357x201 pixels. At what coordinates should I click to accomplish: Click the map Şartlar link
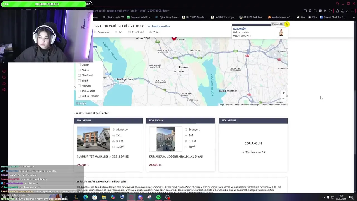tap(264, 104)
